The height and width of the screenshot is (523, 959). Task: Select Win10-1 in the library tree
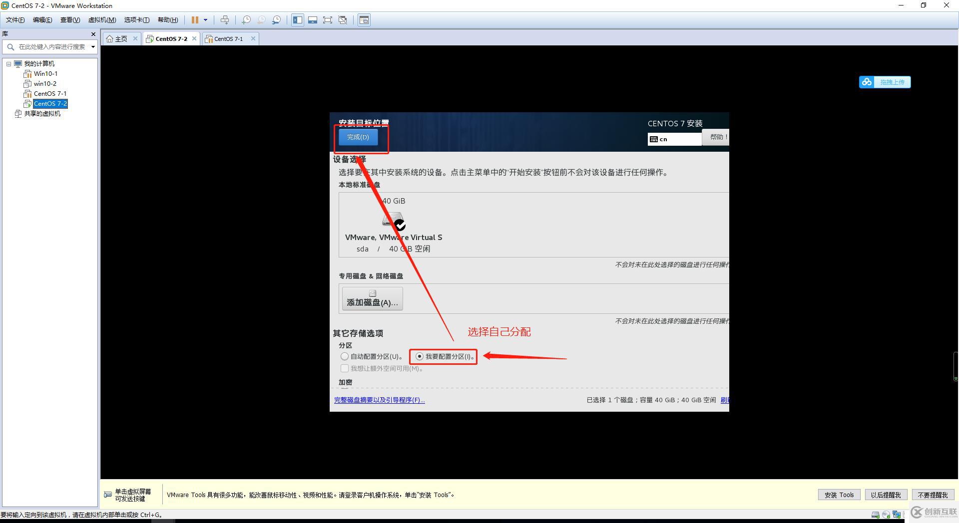coord(45,74)
